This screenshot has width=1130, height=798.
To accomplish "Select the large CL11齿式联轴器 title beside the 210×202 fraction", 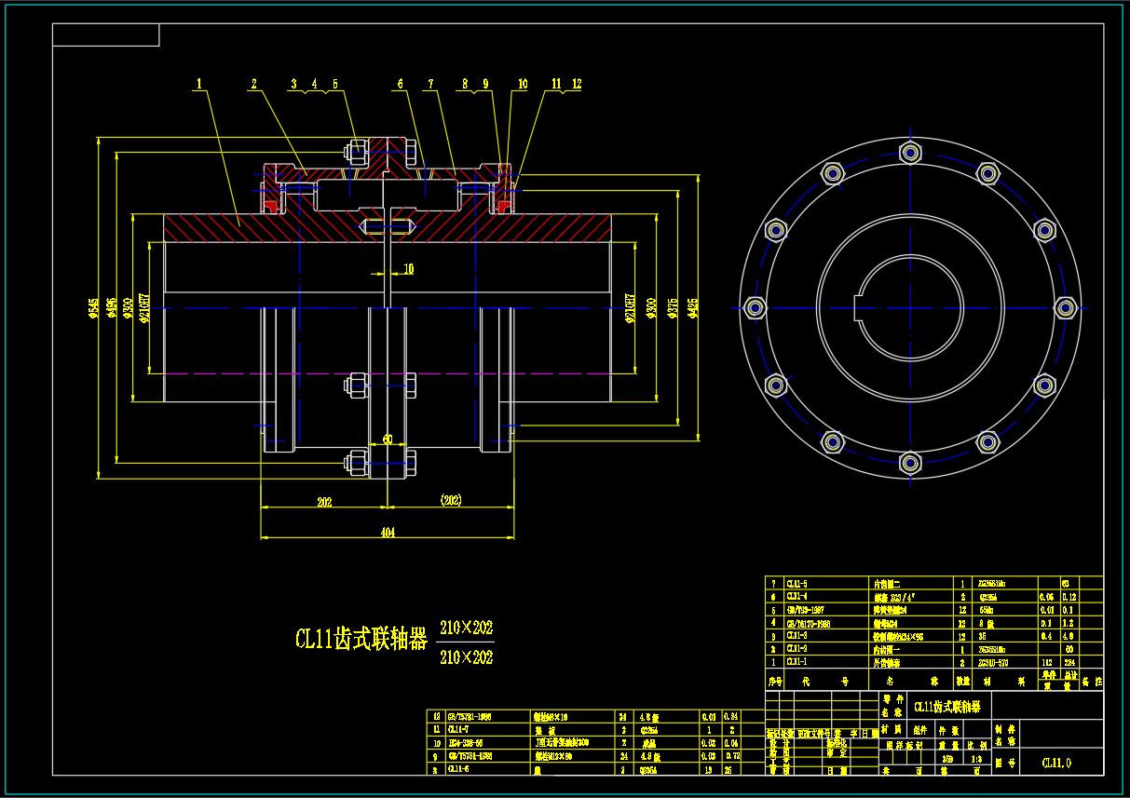I will coord(361,639).
